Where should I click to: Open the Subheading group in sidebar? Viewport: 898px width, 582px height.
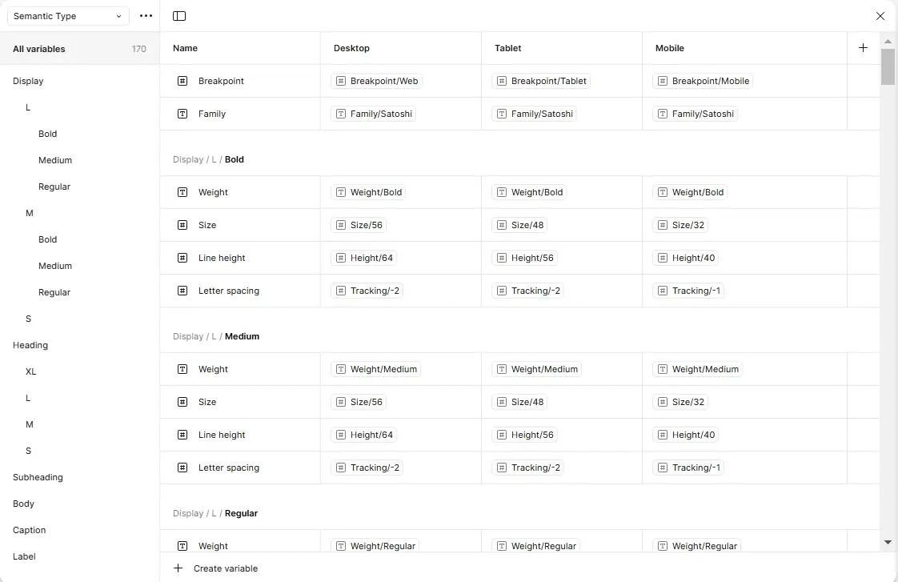click(38, 477)
